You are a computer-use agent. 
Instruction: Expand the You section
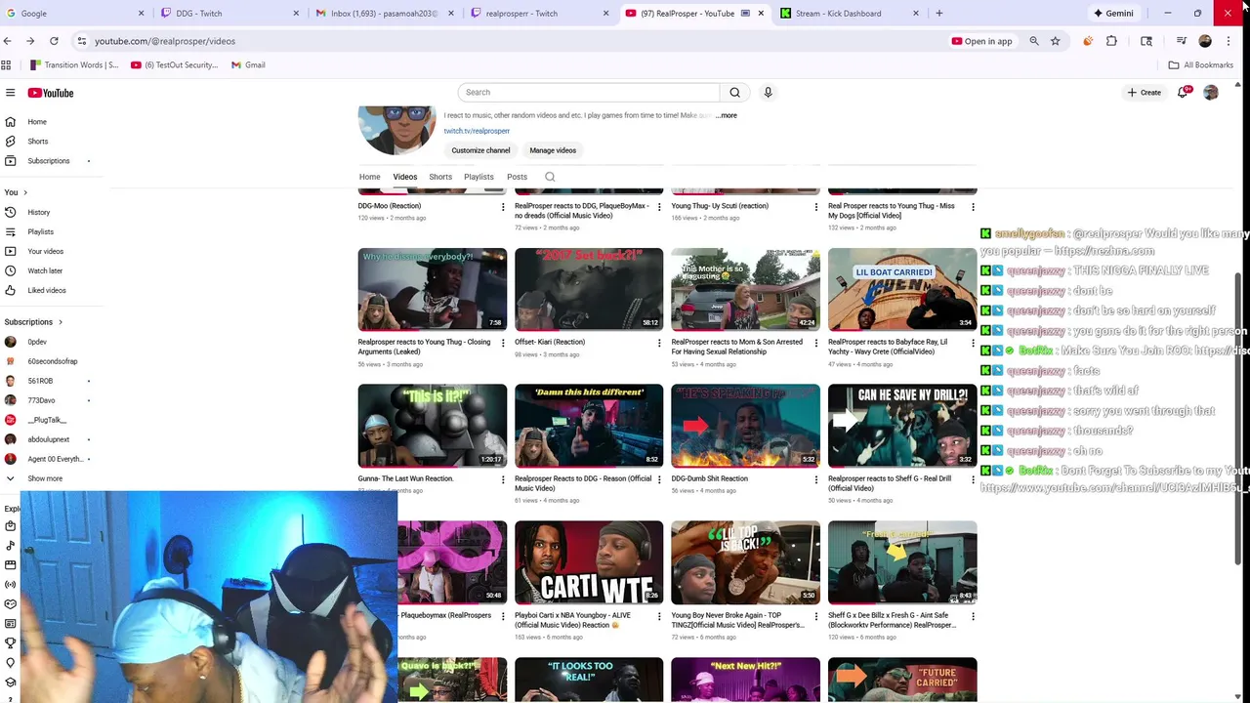tap(16, 192)
